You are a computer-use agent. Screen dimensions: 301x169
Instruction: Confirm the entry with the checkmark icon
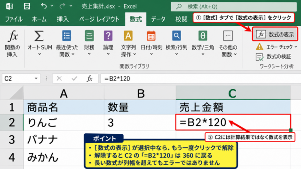[74, 78]
